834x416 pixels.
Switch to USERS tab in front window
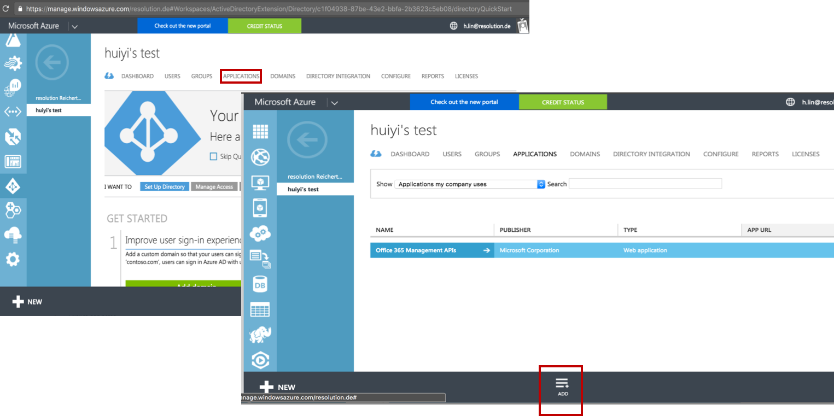pos(452,154)
